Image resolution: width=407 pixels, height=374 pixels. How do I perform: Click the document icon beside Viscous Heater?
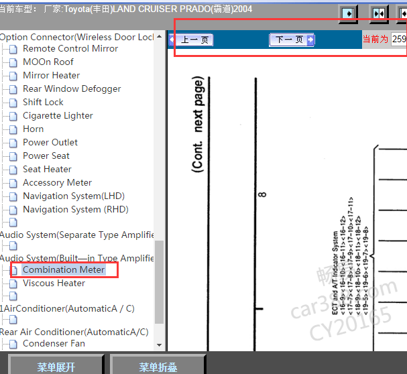pos(13,284)
